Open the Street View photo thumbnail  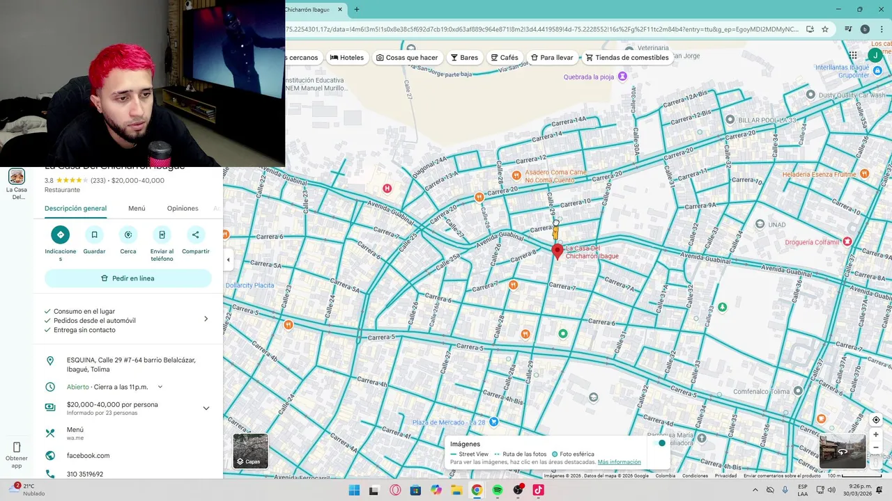[843, 451]
